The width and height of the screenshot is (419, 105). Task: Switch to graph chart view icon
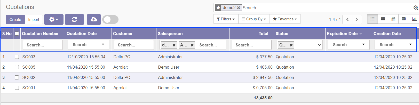click(414, 19)
